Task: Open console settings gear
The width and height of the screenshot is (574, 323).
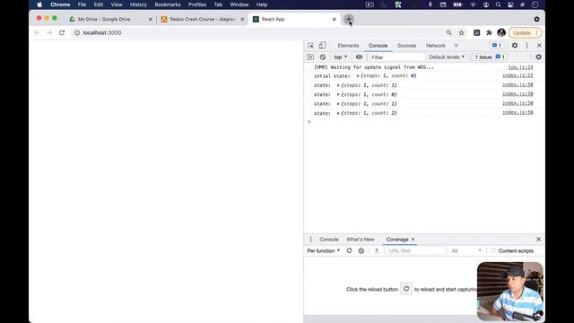Action: pos(538,57)
